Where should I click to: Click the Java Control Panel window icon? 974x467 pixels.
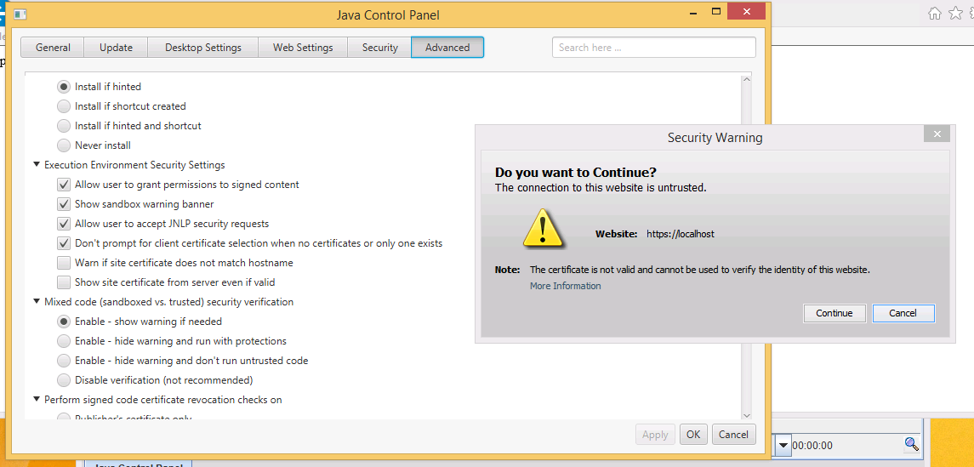coord(20,14)
